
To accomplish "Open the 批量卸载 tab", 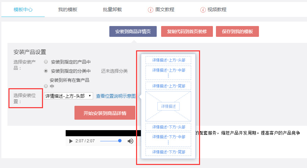I will [112, 9].
